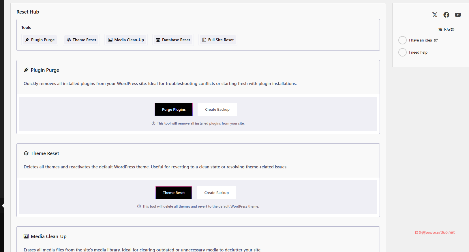
Task: Click help icon beside theme deletion note
Action: click(139, 206)
